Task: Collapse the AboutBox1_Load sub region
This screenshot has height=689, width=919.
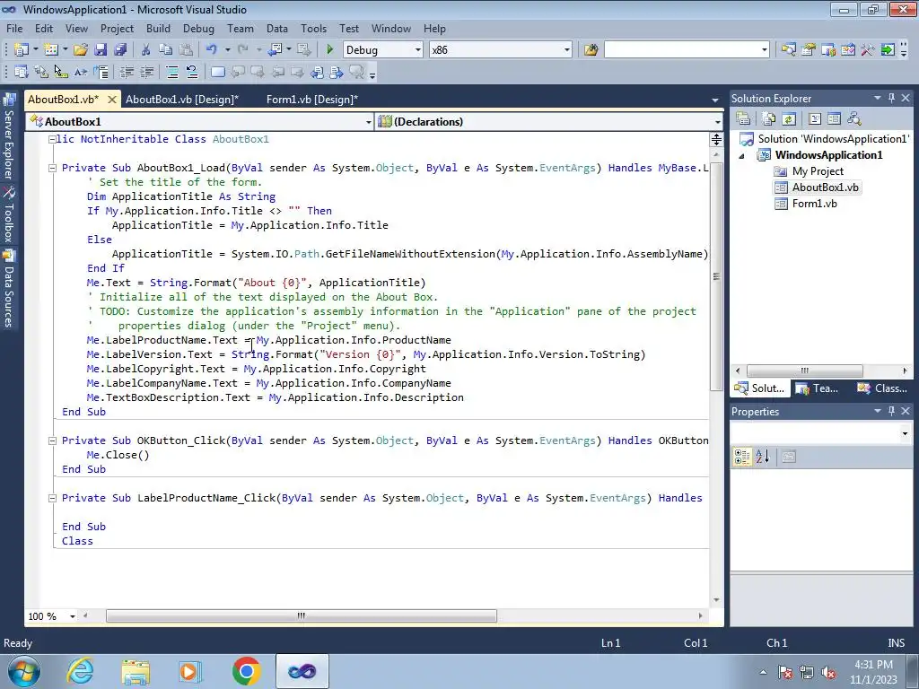Action: 52,168
